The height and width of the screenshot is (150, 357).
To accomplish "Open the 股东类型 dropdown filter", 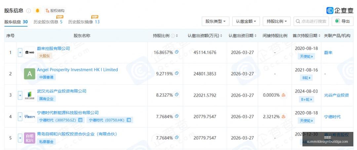I will [216, 21].
